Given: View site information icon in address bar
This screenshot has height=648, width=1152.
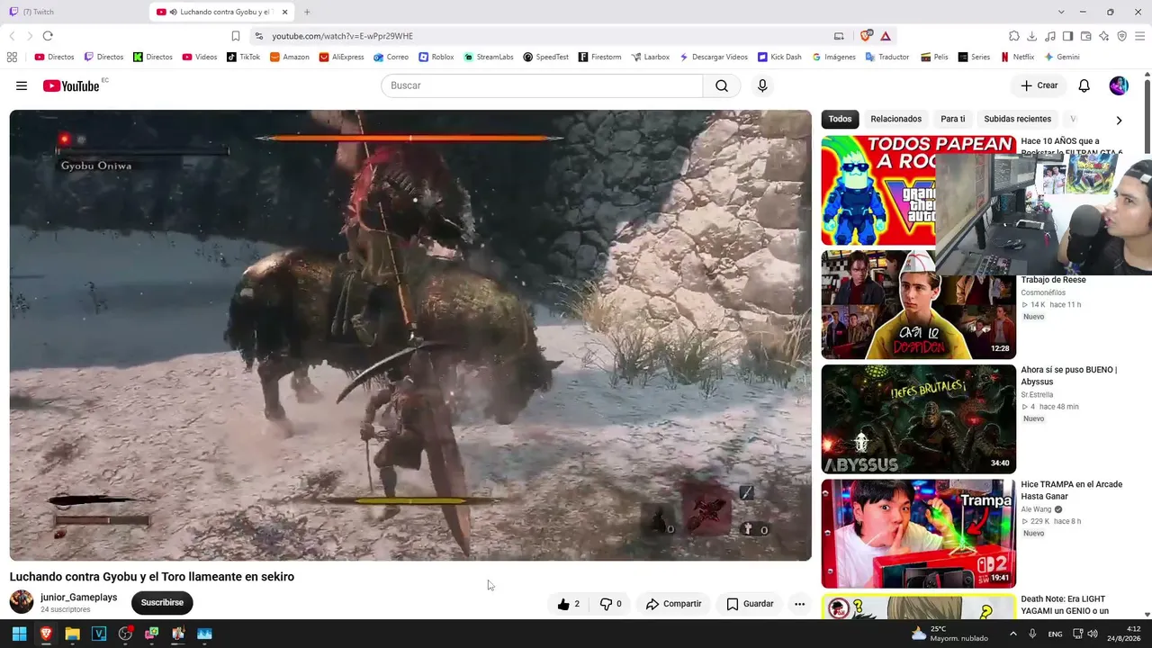Looking at the screenshot, I should [259, 36].
